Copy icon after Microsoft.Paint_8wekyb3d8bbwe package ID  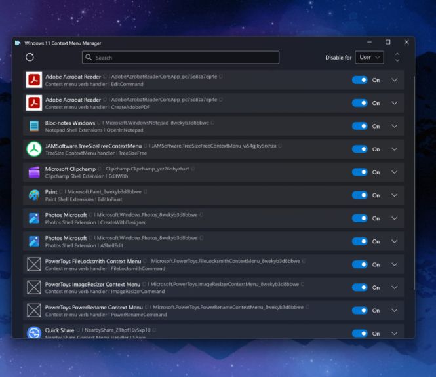[x=145, y=192]
